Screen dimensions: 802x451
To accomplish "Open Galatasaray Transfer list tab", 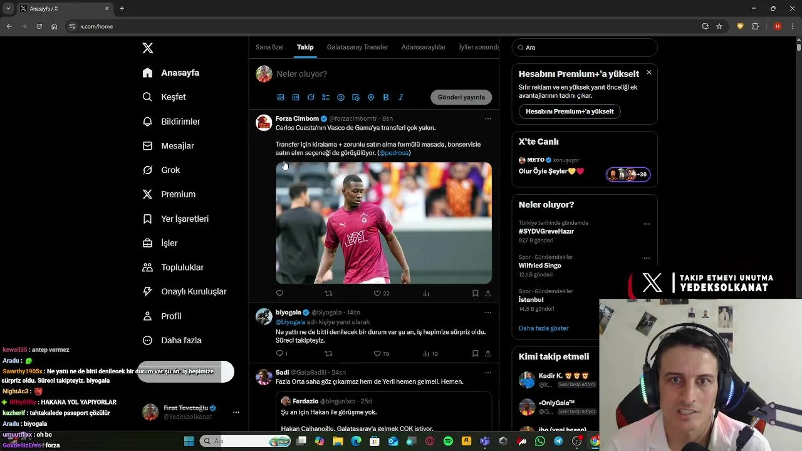I will tap(357, 47).
